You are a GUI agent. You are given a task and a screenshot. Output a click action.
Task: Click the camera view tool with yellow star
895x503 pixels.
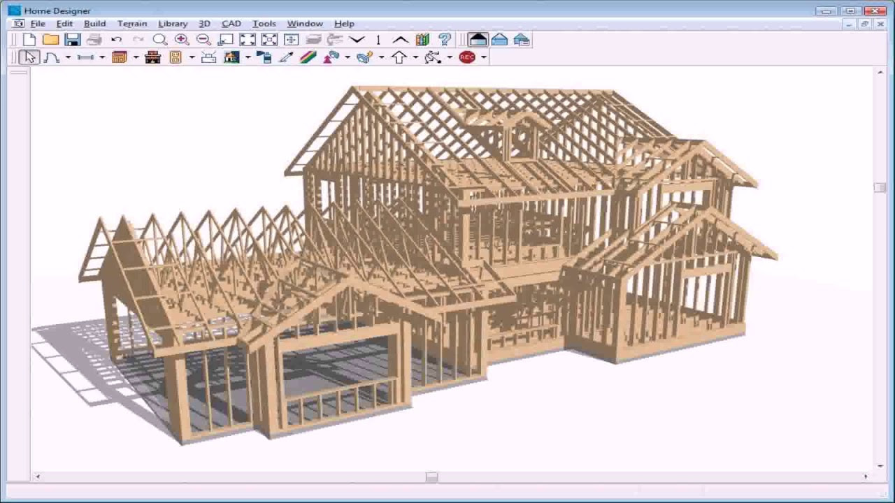pos(364,57)
